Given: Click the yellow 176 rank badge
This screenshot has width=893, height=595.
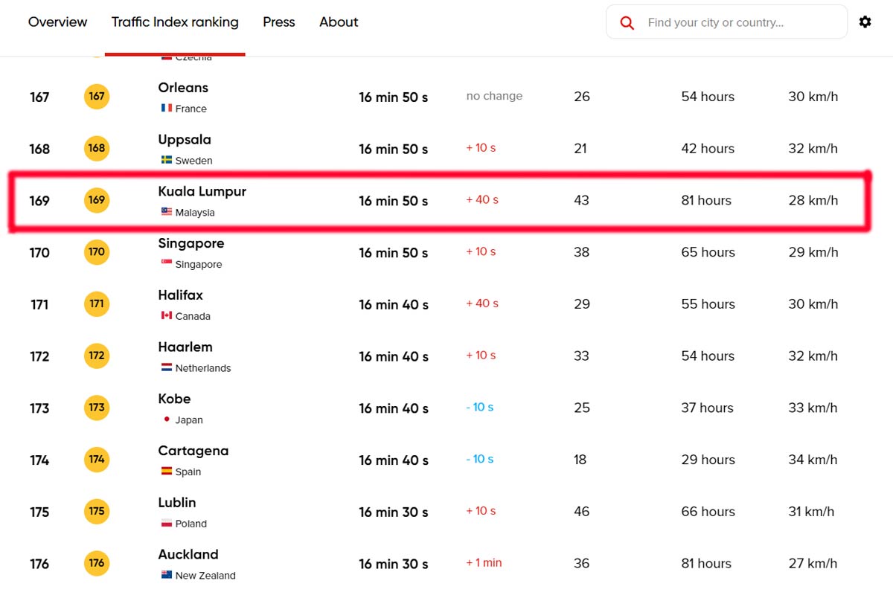Looking at the screenshot, I should click(x=97, y=563).
